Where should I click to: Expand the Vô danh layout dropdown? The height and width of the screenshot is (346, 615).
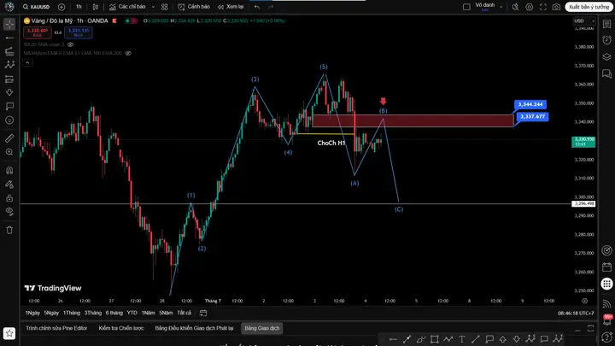[489, 7]
